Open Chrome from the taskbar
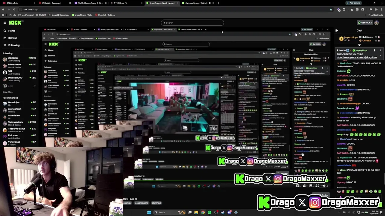Image resolution: width=385 pixels, height=216 pixels. (203, 212)
